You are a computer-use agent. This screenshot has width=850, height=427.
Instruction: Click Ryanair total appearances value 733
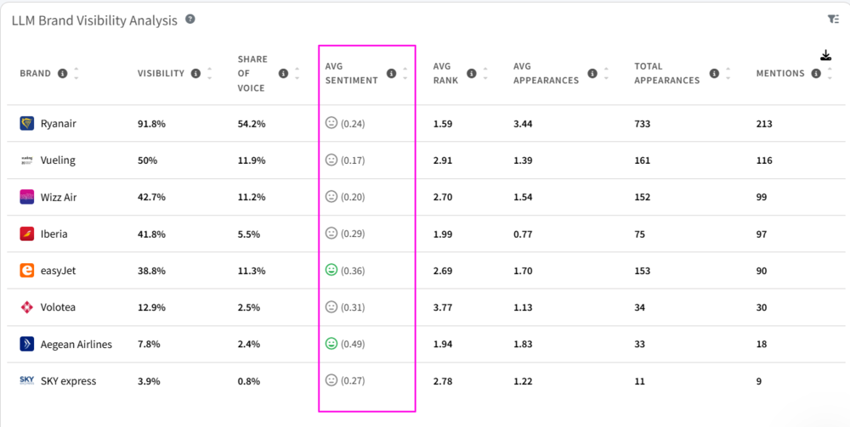[x=643, y=124]
